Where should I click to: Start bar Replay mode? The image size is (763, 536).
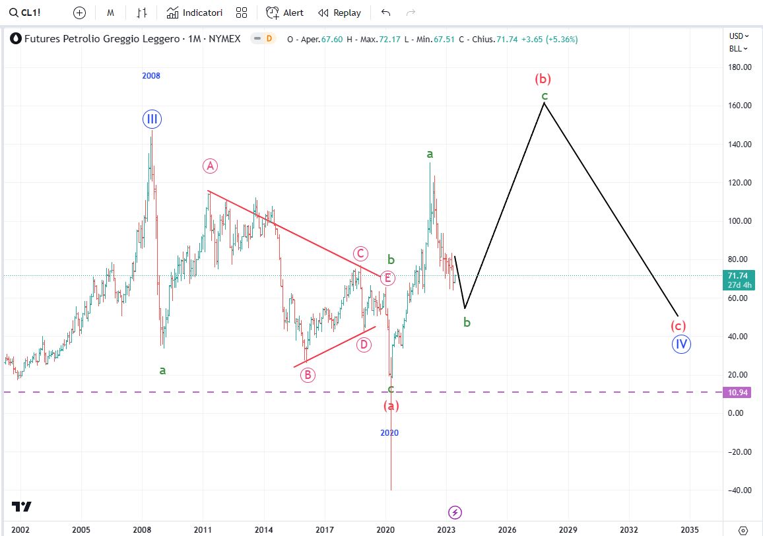pos(340,13)
